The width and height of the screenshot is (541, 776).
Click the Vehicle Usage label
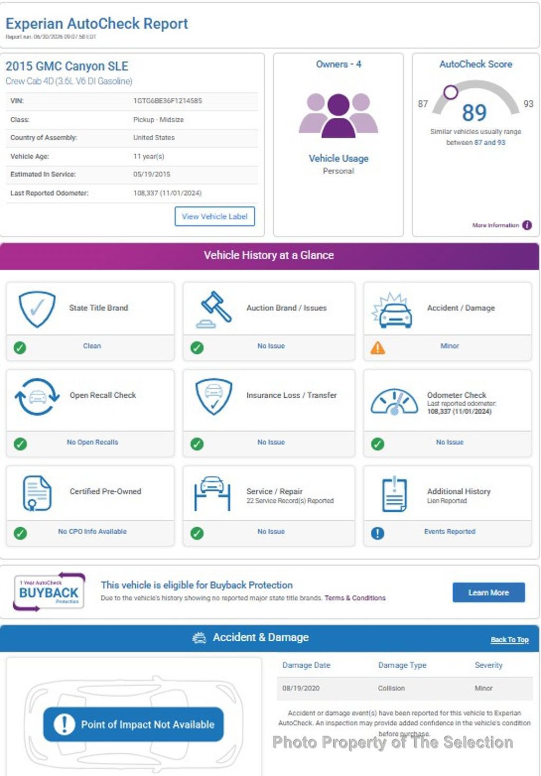tap(339, 158)
